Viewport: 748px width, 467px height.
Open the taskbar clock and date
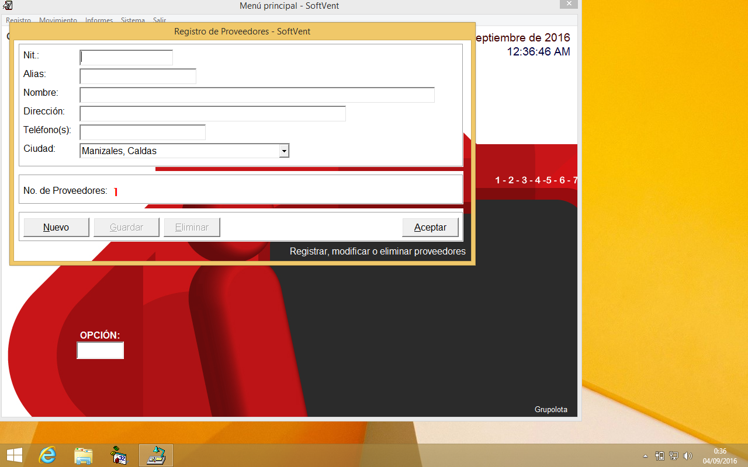point(719,455)
